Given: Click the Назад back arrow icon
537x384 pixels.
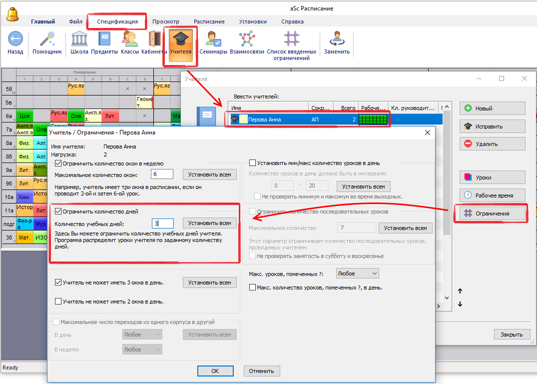Looking at the screenshot, I should click(x=15, y=39).
